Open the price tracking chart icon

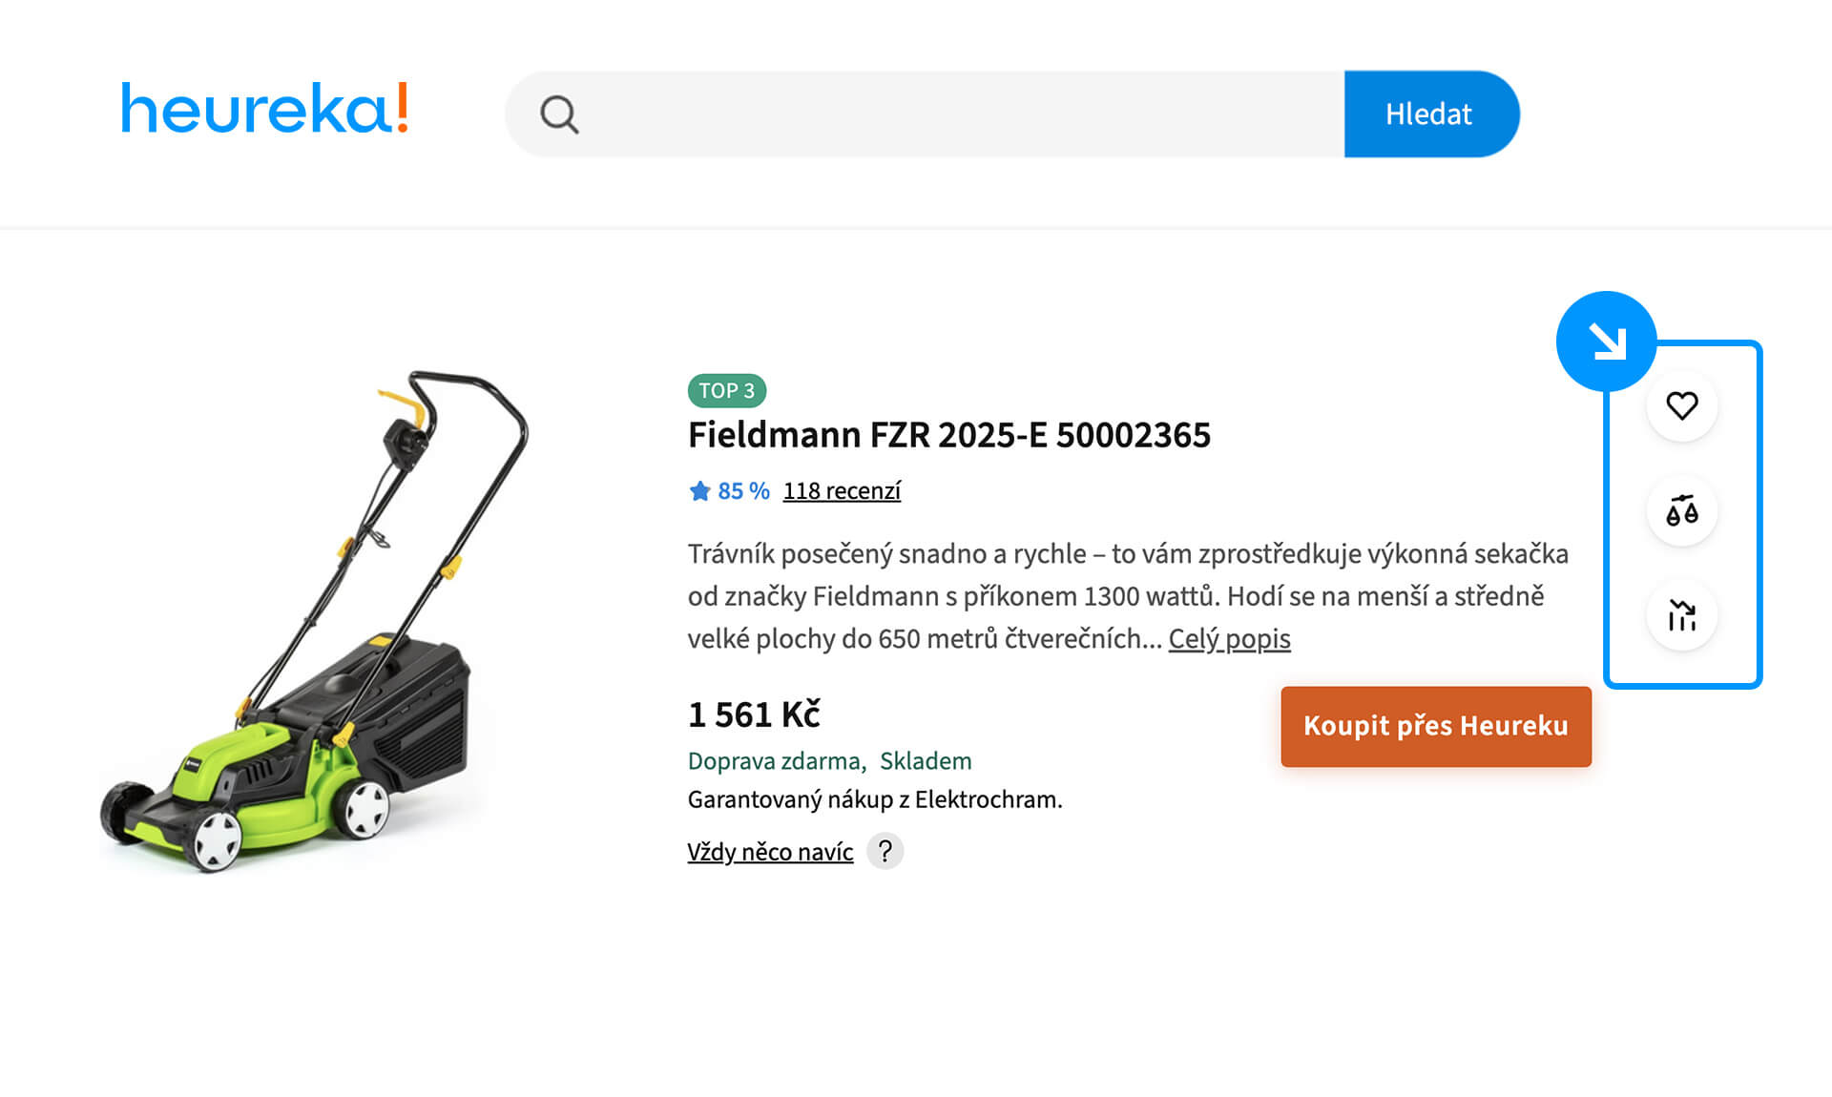click(1681, 615)
